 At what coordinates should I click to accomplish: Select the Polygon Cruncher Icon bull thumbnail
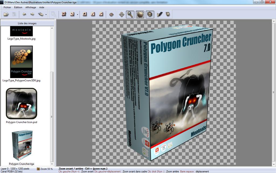22,104
